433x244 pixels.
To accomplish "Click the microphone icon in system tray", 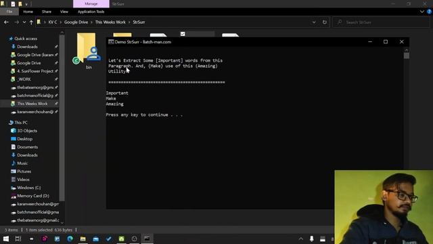I will tap(311, 239).
